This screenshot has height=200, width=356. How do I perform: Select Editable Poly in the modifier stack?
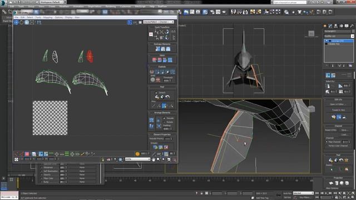[x=339, y=44]
